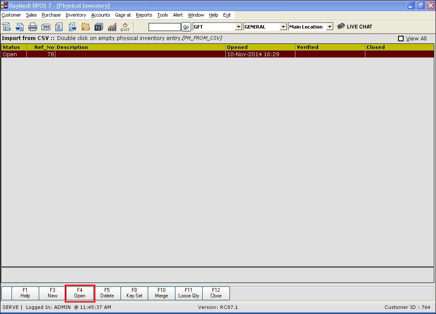
Task: Click the blank button left of F1 Help
Action: pyautogui.click(x=6, y=293)
